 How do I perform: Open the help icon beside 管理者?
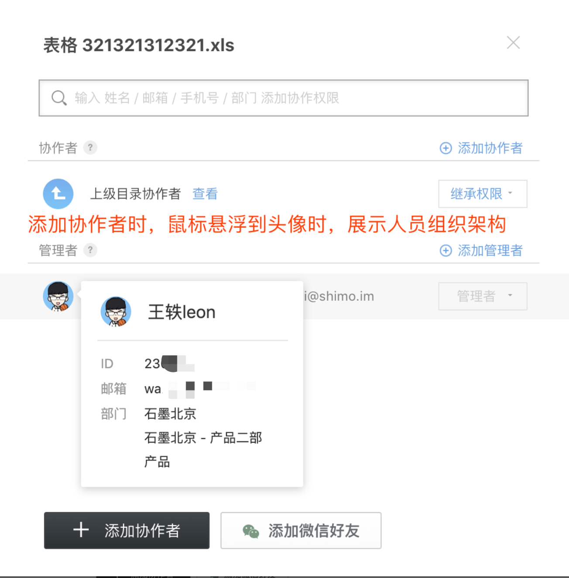(90, 250)
